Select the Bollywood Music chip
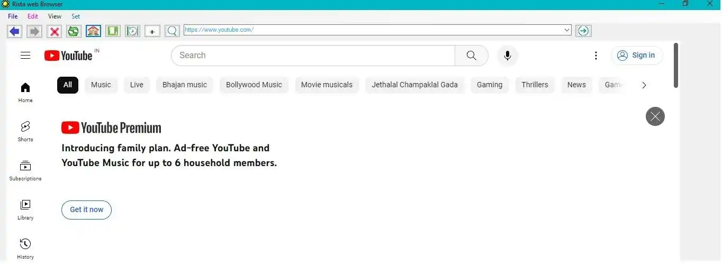 click(x=254, y=85)
